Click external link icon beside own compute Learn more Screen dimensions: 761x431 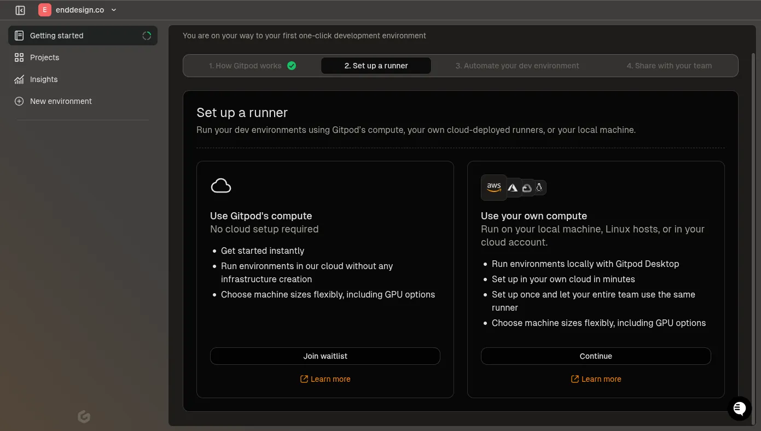click(x=575, y=379)
